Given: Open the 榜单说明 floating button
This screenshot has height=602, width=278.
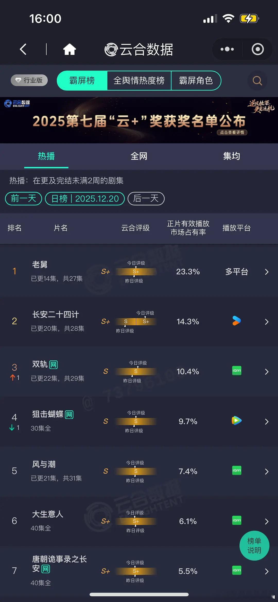Looking at the screenshot, I should click(254, 546).
